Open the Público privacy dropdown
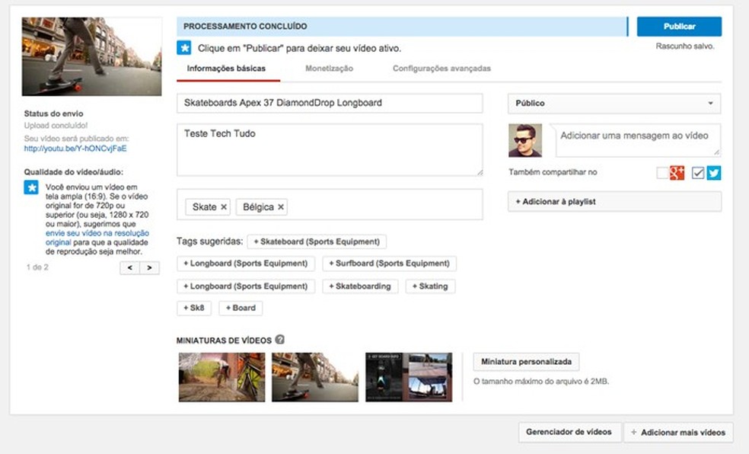749x454 pixels. tap(614, 104)
